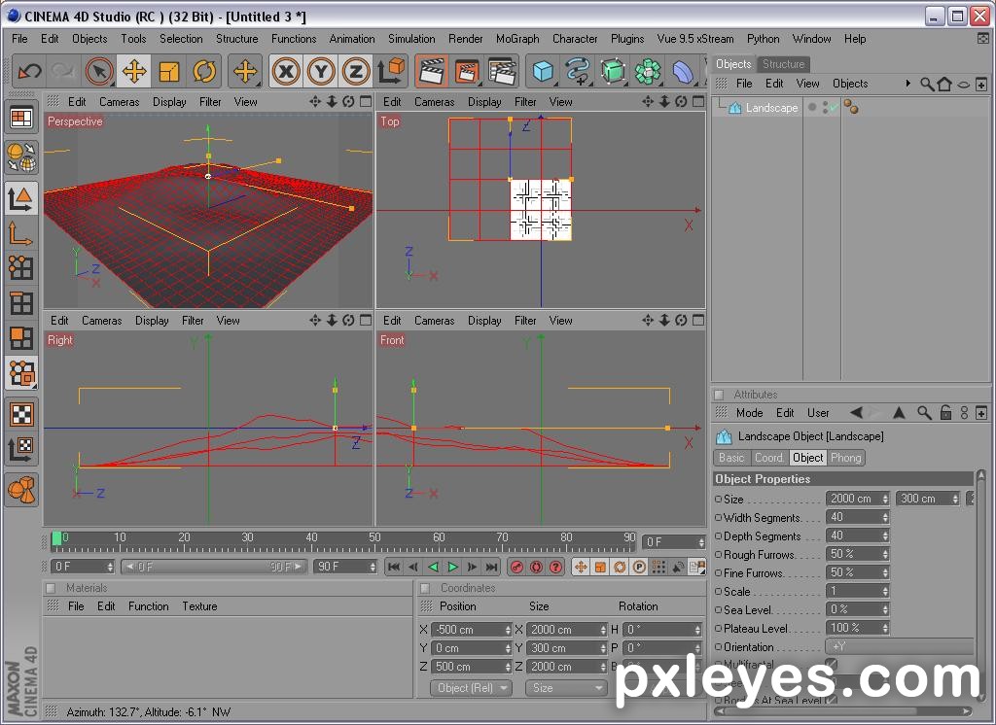Select the Object Axis tool in left sidebar
The image size is (996, 725).
click(21, 233)
